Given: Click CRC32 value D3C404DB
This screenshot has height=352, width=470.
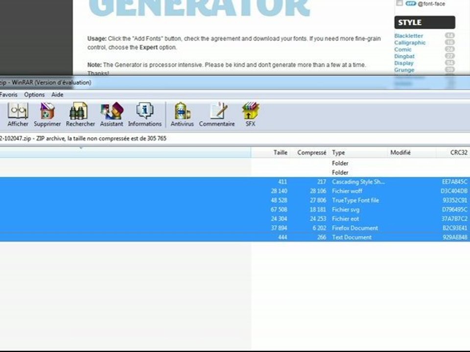Looking at the screenshot, I should point(454,191).
